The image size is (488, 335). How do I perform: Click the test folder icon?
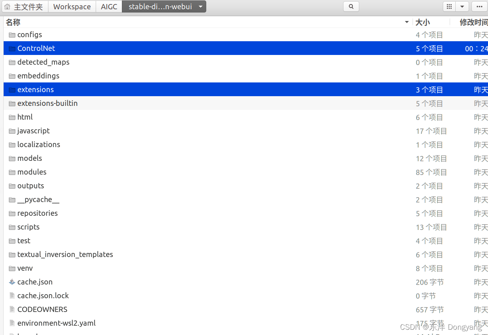tap(12, 241)
